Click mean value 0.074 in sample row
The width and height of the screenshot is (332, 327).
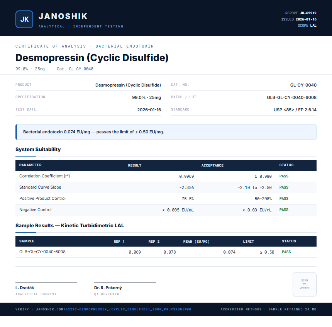coord(229,252)
